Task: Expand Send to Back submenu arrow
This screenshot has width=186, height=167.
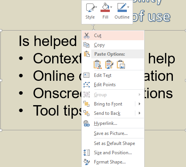Action: tap(140, 113)
